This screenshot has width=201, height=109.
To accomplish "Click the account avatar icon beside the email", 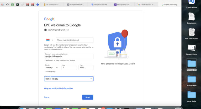I will click(45, 30).
